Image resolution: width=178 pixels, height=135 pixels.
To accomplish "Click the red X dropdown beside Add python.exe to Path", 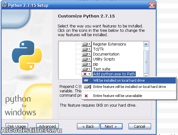I will pos(87,74).
